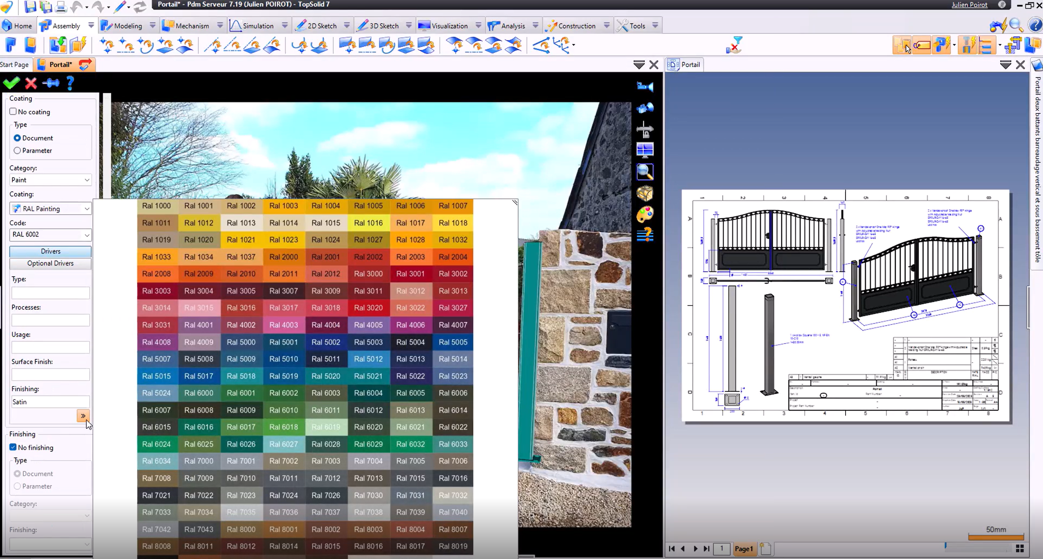Click the green checkmark validate icon
This screenshot has width=1043, height=559.
(x=11, y=83)
